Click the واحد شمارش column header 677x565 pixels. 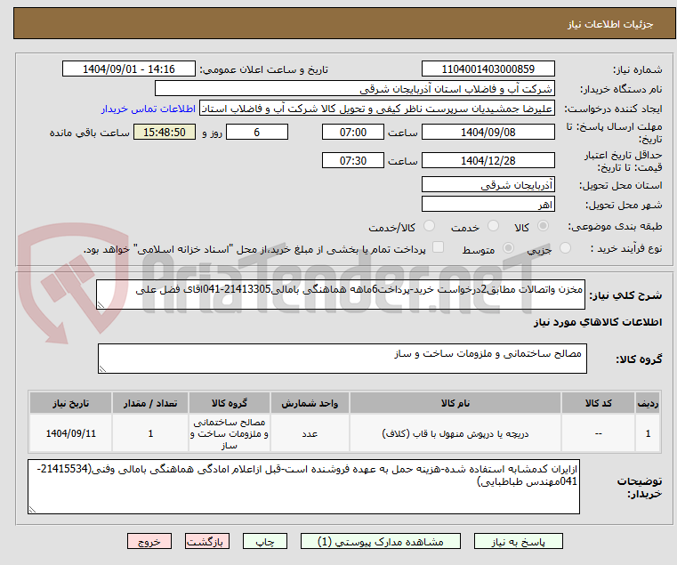coord(310,403)
